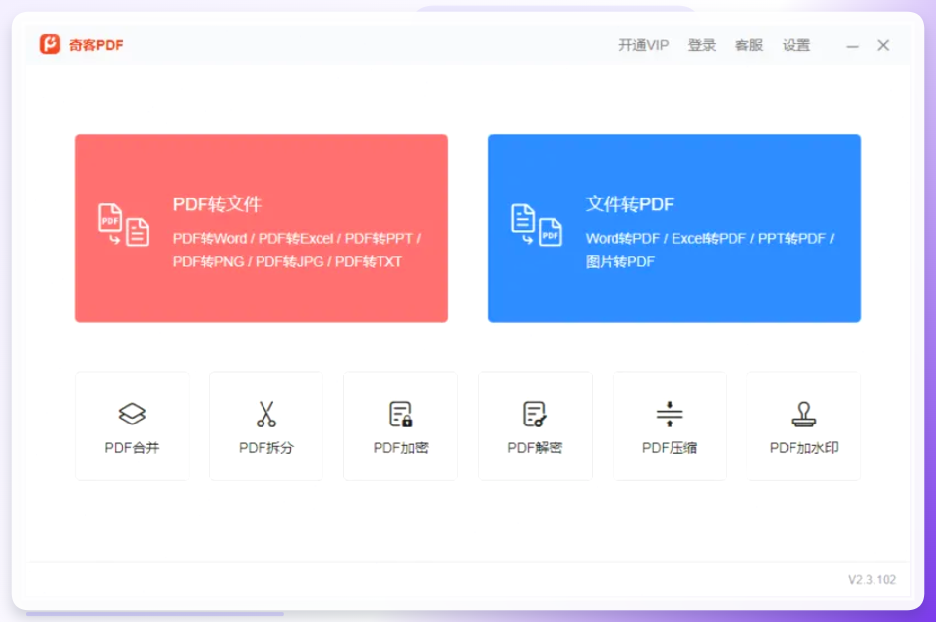Open the 设置 settings menu
The image size is (936, 622).
click(x=796, y=45)
